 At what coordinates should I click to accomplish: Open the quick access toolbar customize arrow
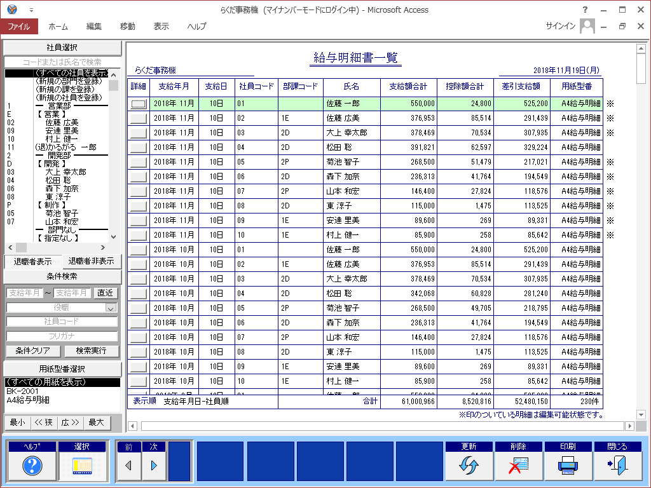pos(31,10)
